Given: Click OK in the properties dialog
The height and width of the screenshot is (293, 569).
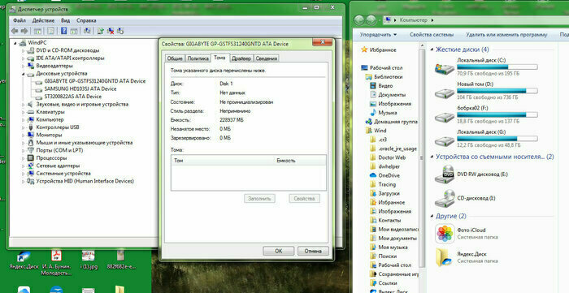Looking at the screenshot, I should click(x=278, y=251).
